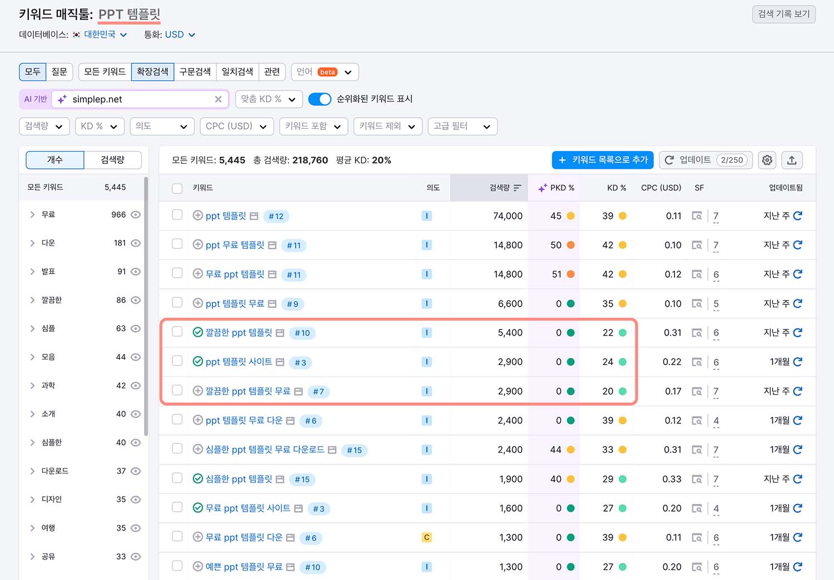Click the 업데이트 2/250 button

point(706,160)
